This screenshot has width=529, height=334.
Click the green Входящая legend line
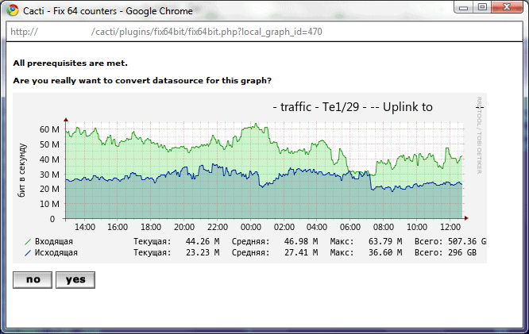pyautogui.click(x=28, y=242)
